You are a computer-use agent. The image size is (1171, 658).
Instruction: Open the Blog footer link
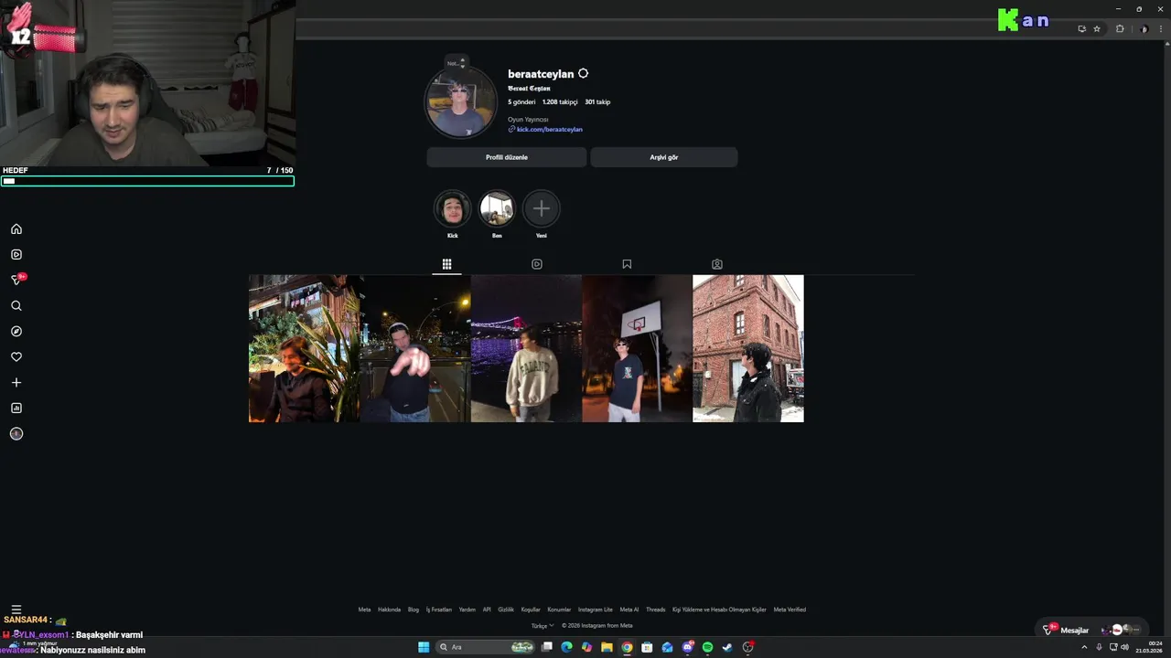(x=414, y=610)
